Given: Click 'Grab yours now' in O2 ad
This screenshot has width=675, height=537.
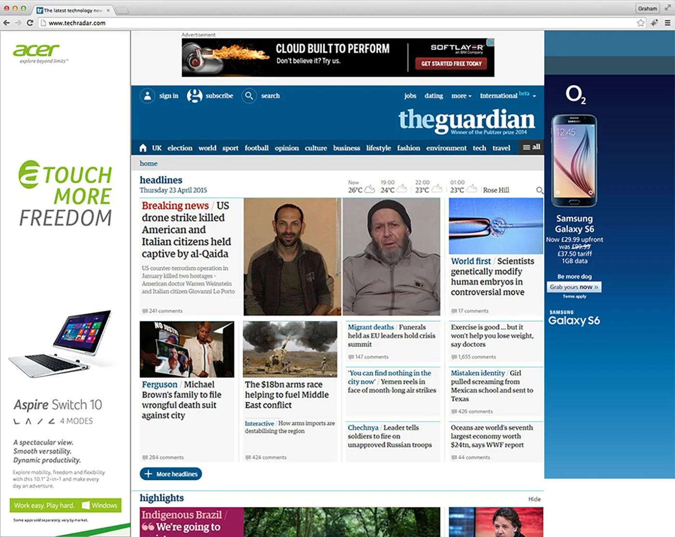Looking at the screenshot, I should point(574,287).
